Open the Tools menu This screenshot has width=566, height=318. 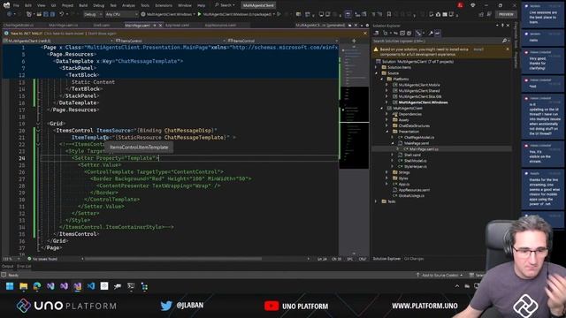pyautogui.click(x=145, y=5)
